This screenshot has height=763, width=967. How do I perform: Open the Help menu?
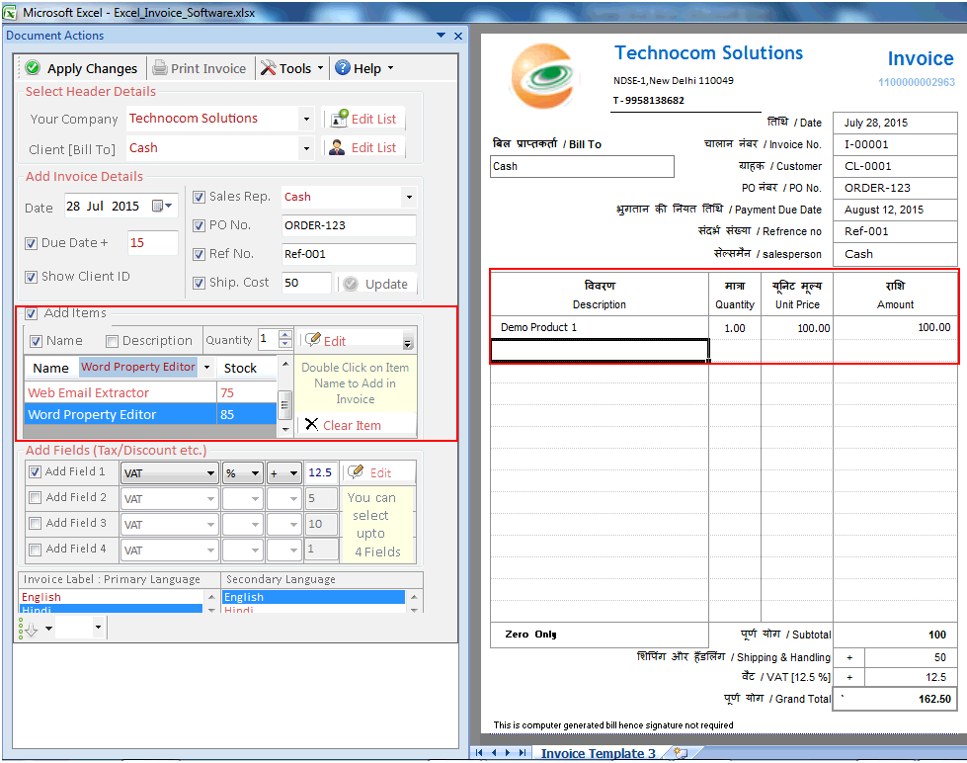pyautogui.click(x=365, y=68)
